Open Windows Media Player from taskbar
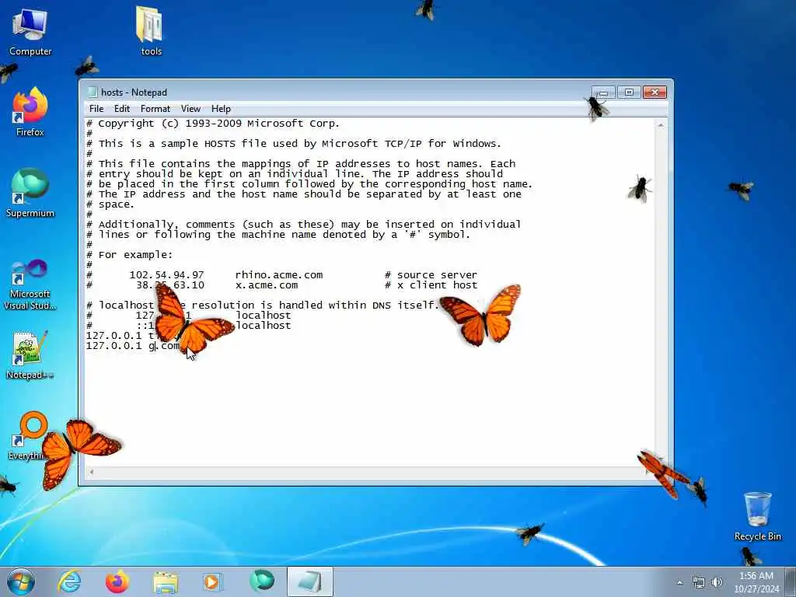Screen dimensions: 796x597 [212, 581]
